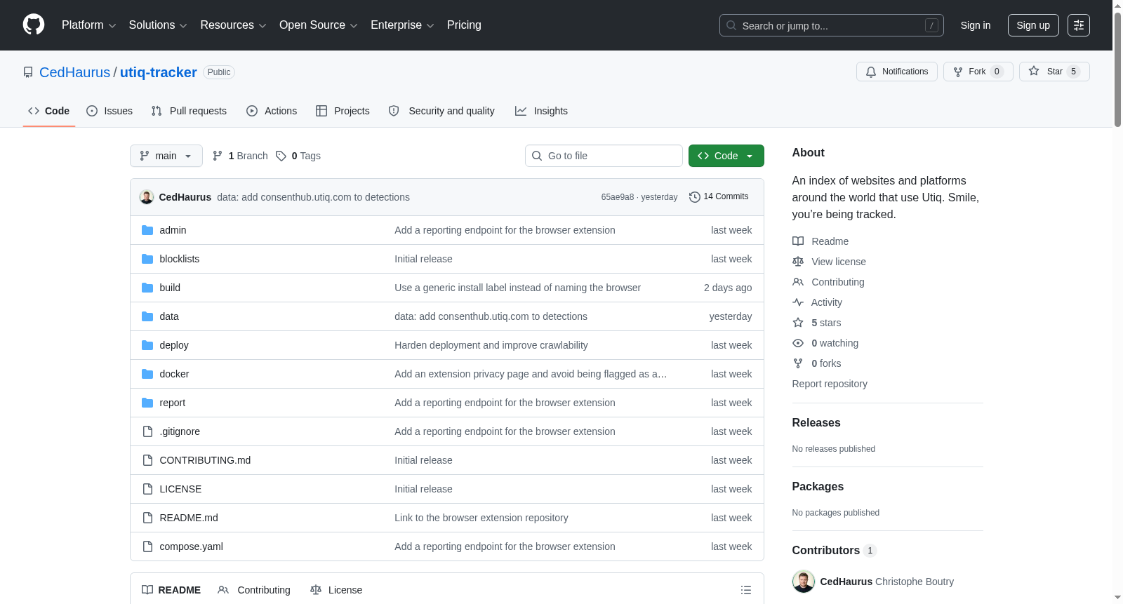Open the Insights tab
1123x604 pixels.
coord(541,111)
